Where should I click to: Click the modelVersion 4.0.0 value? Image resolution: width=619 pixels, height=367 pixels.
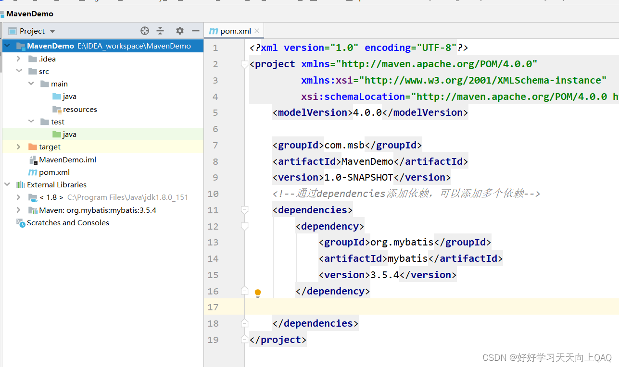[x=367, y=112]
